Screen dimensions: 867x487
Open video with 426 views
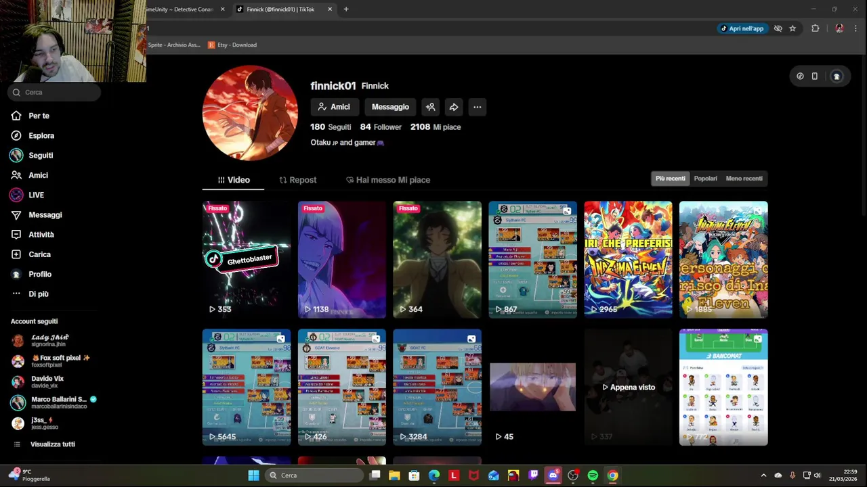[x=342, y=388]
